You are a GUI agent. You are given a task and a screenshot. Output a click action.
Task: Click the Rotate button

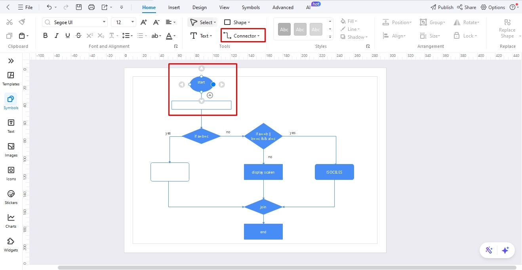467,23
